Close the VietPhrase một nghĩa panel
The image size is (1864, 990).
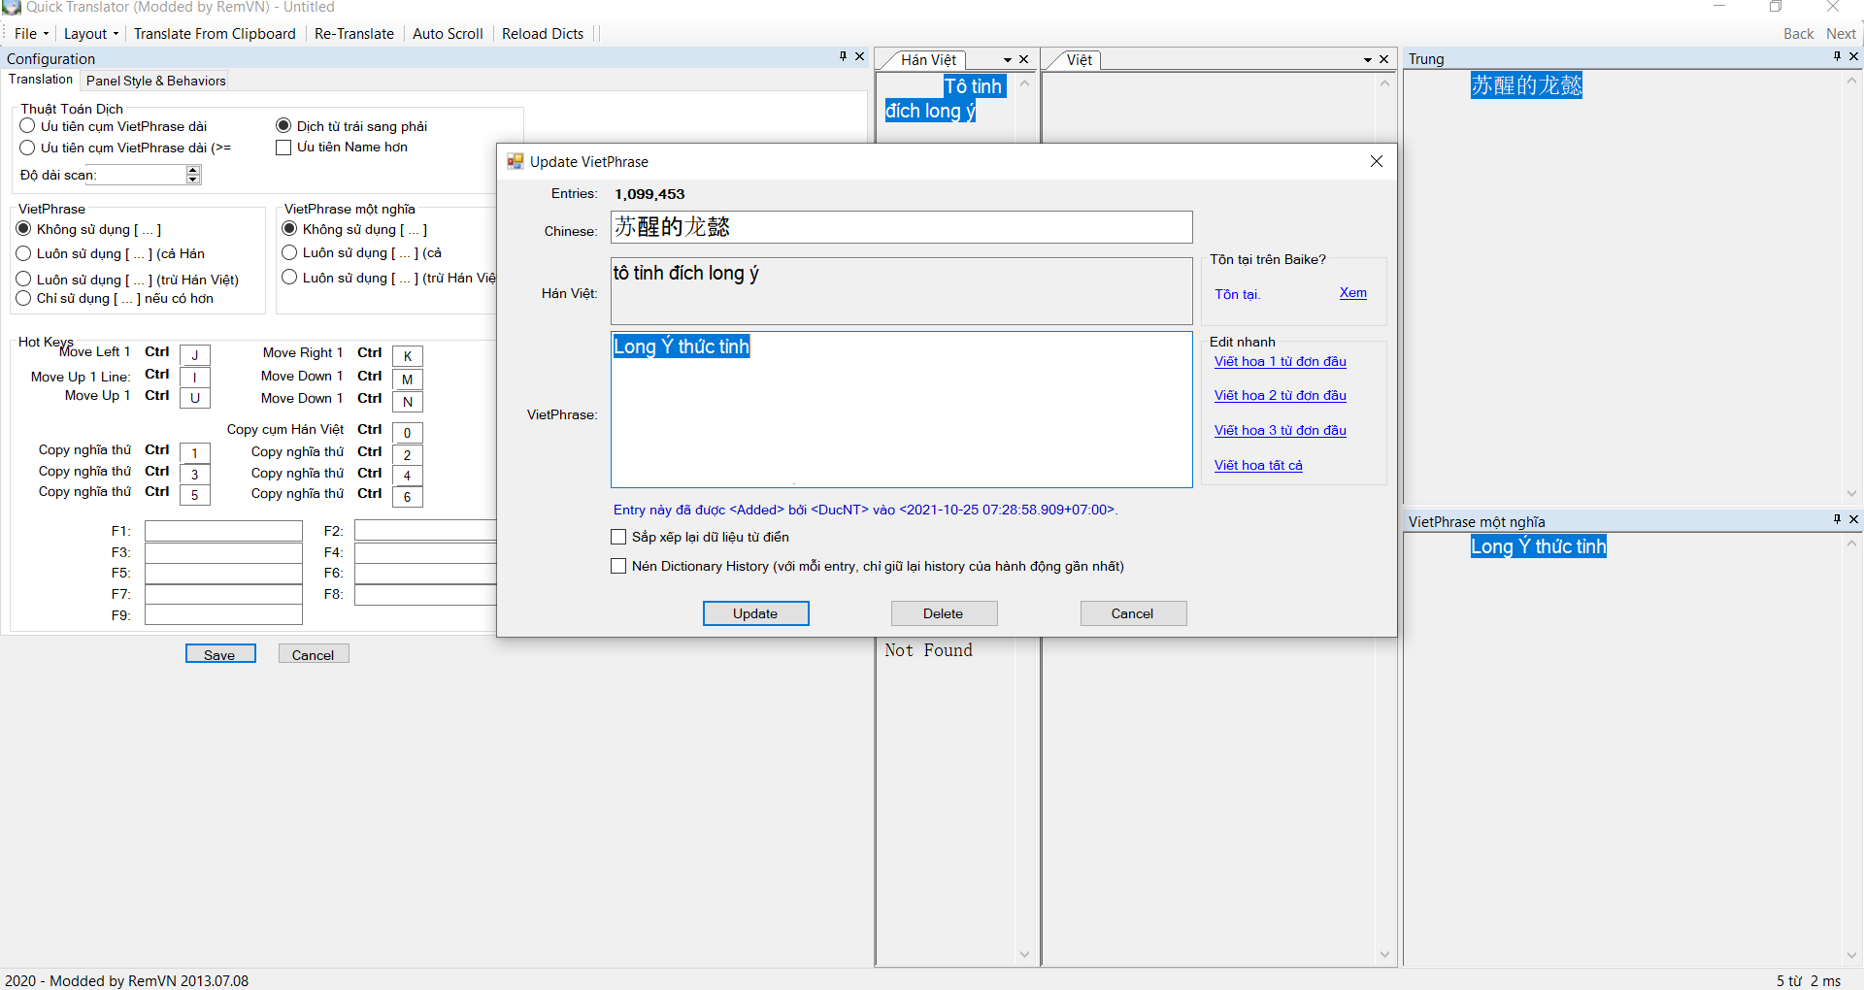coord(1853,520)
